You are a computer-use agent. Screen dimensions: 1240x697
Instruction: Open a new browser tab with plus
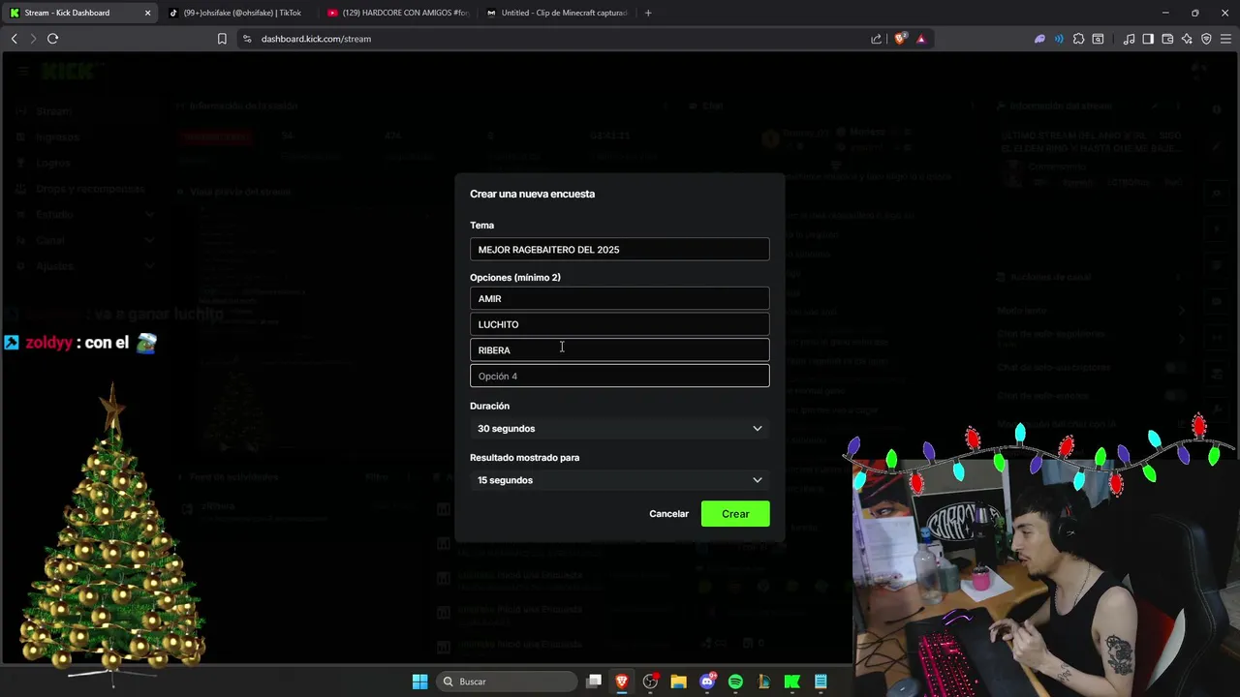coord(648,13)
